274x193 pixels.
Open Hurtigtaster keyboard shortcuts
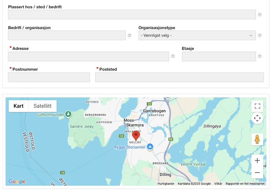click(x=166, y=184)
